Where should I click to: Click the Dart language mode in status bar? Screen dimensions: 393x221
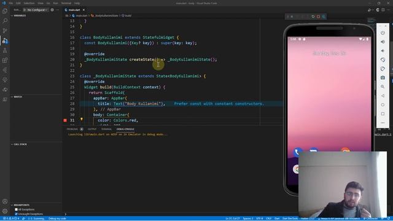coord(277,219)
